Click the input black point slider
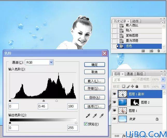 pyautogui.click(x=10, y=101)
